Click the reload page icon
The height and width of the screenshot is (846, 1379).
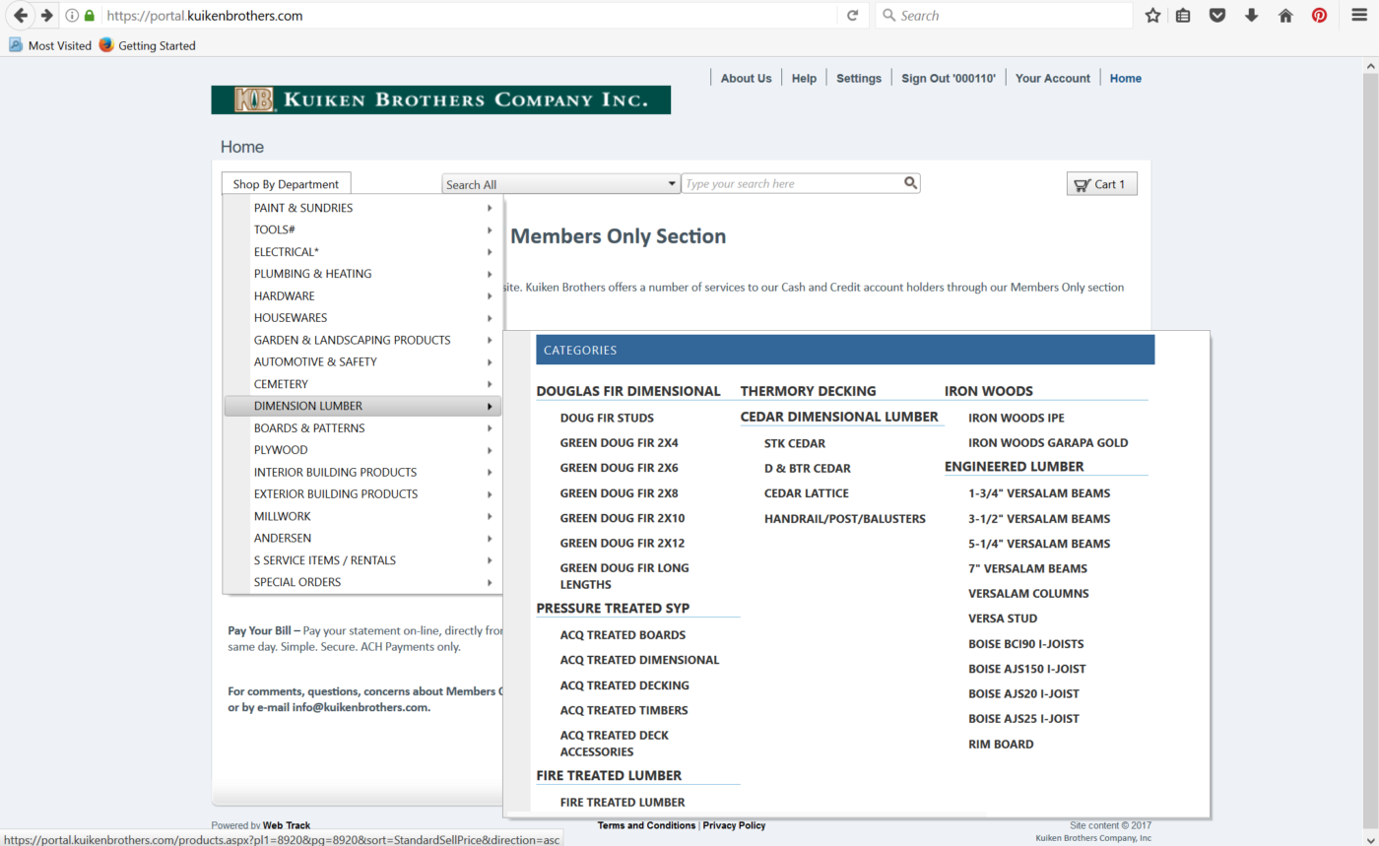(x=852, y=16)
